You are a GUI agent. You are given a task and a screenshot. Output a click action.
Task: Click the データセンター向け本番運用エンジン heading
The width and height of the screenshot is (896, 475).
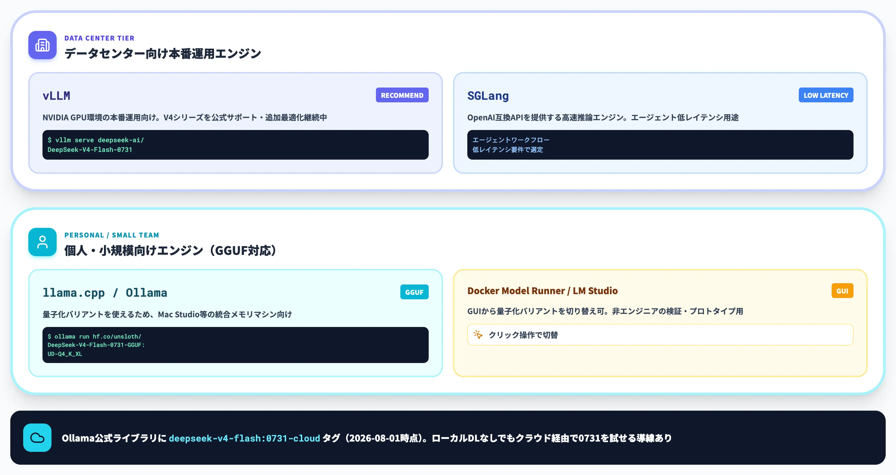[x=163, y=53]
